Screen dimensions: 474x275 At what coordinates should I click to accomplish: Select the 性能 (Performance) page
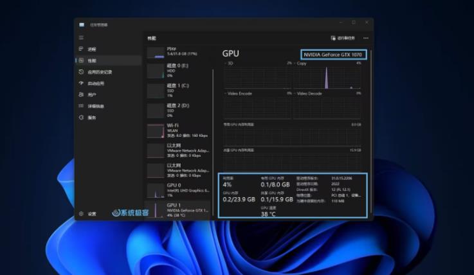[109, 60]
